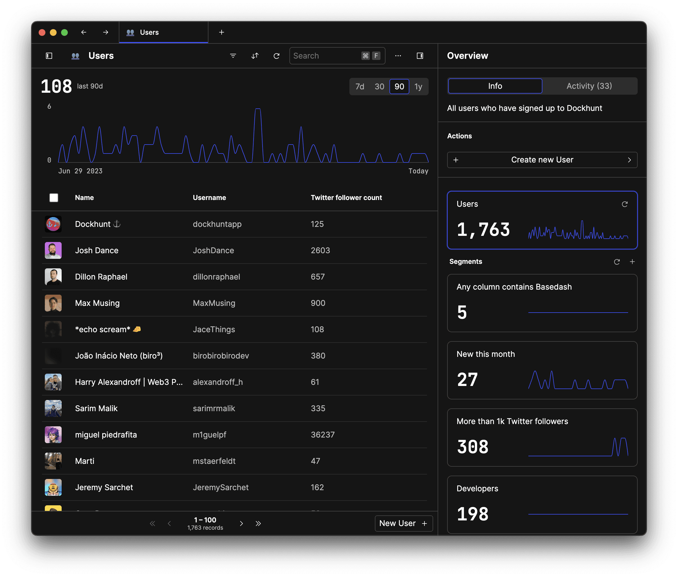Switch to the Activity (33) tab
Viewport: 678px width, 577px height.
589,86
